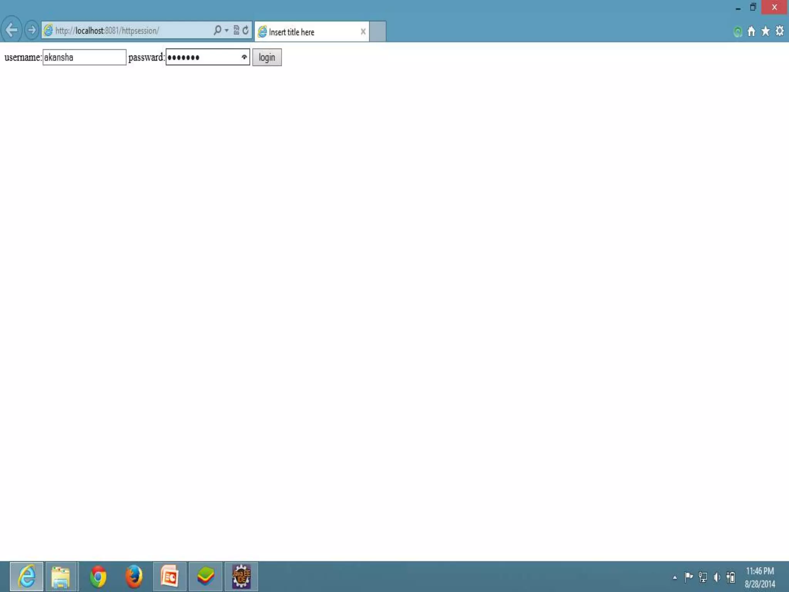Refresh the page with reload icon
Image resolution: width=789 pixels, height=592 pixels.
245,30
